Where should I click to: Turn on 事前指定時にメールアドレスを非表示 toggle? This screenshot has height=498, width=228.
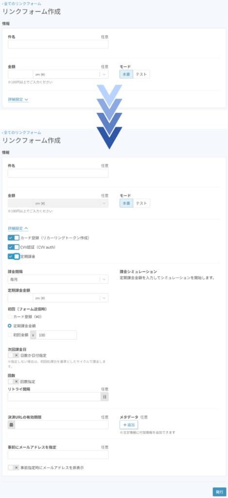(x=14, y=467)
